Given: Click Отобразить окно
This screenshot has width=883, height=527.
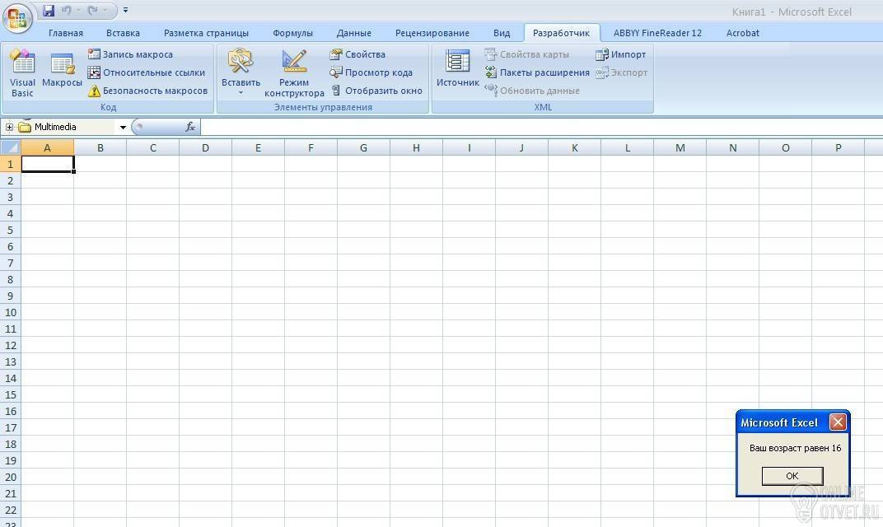Looking at the screenshot, I should tap(376, 90).
